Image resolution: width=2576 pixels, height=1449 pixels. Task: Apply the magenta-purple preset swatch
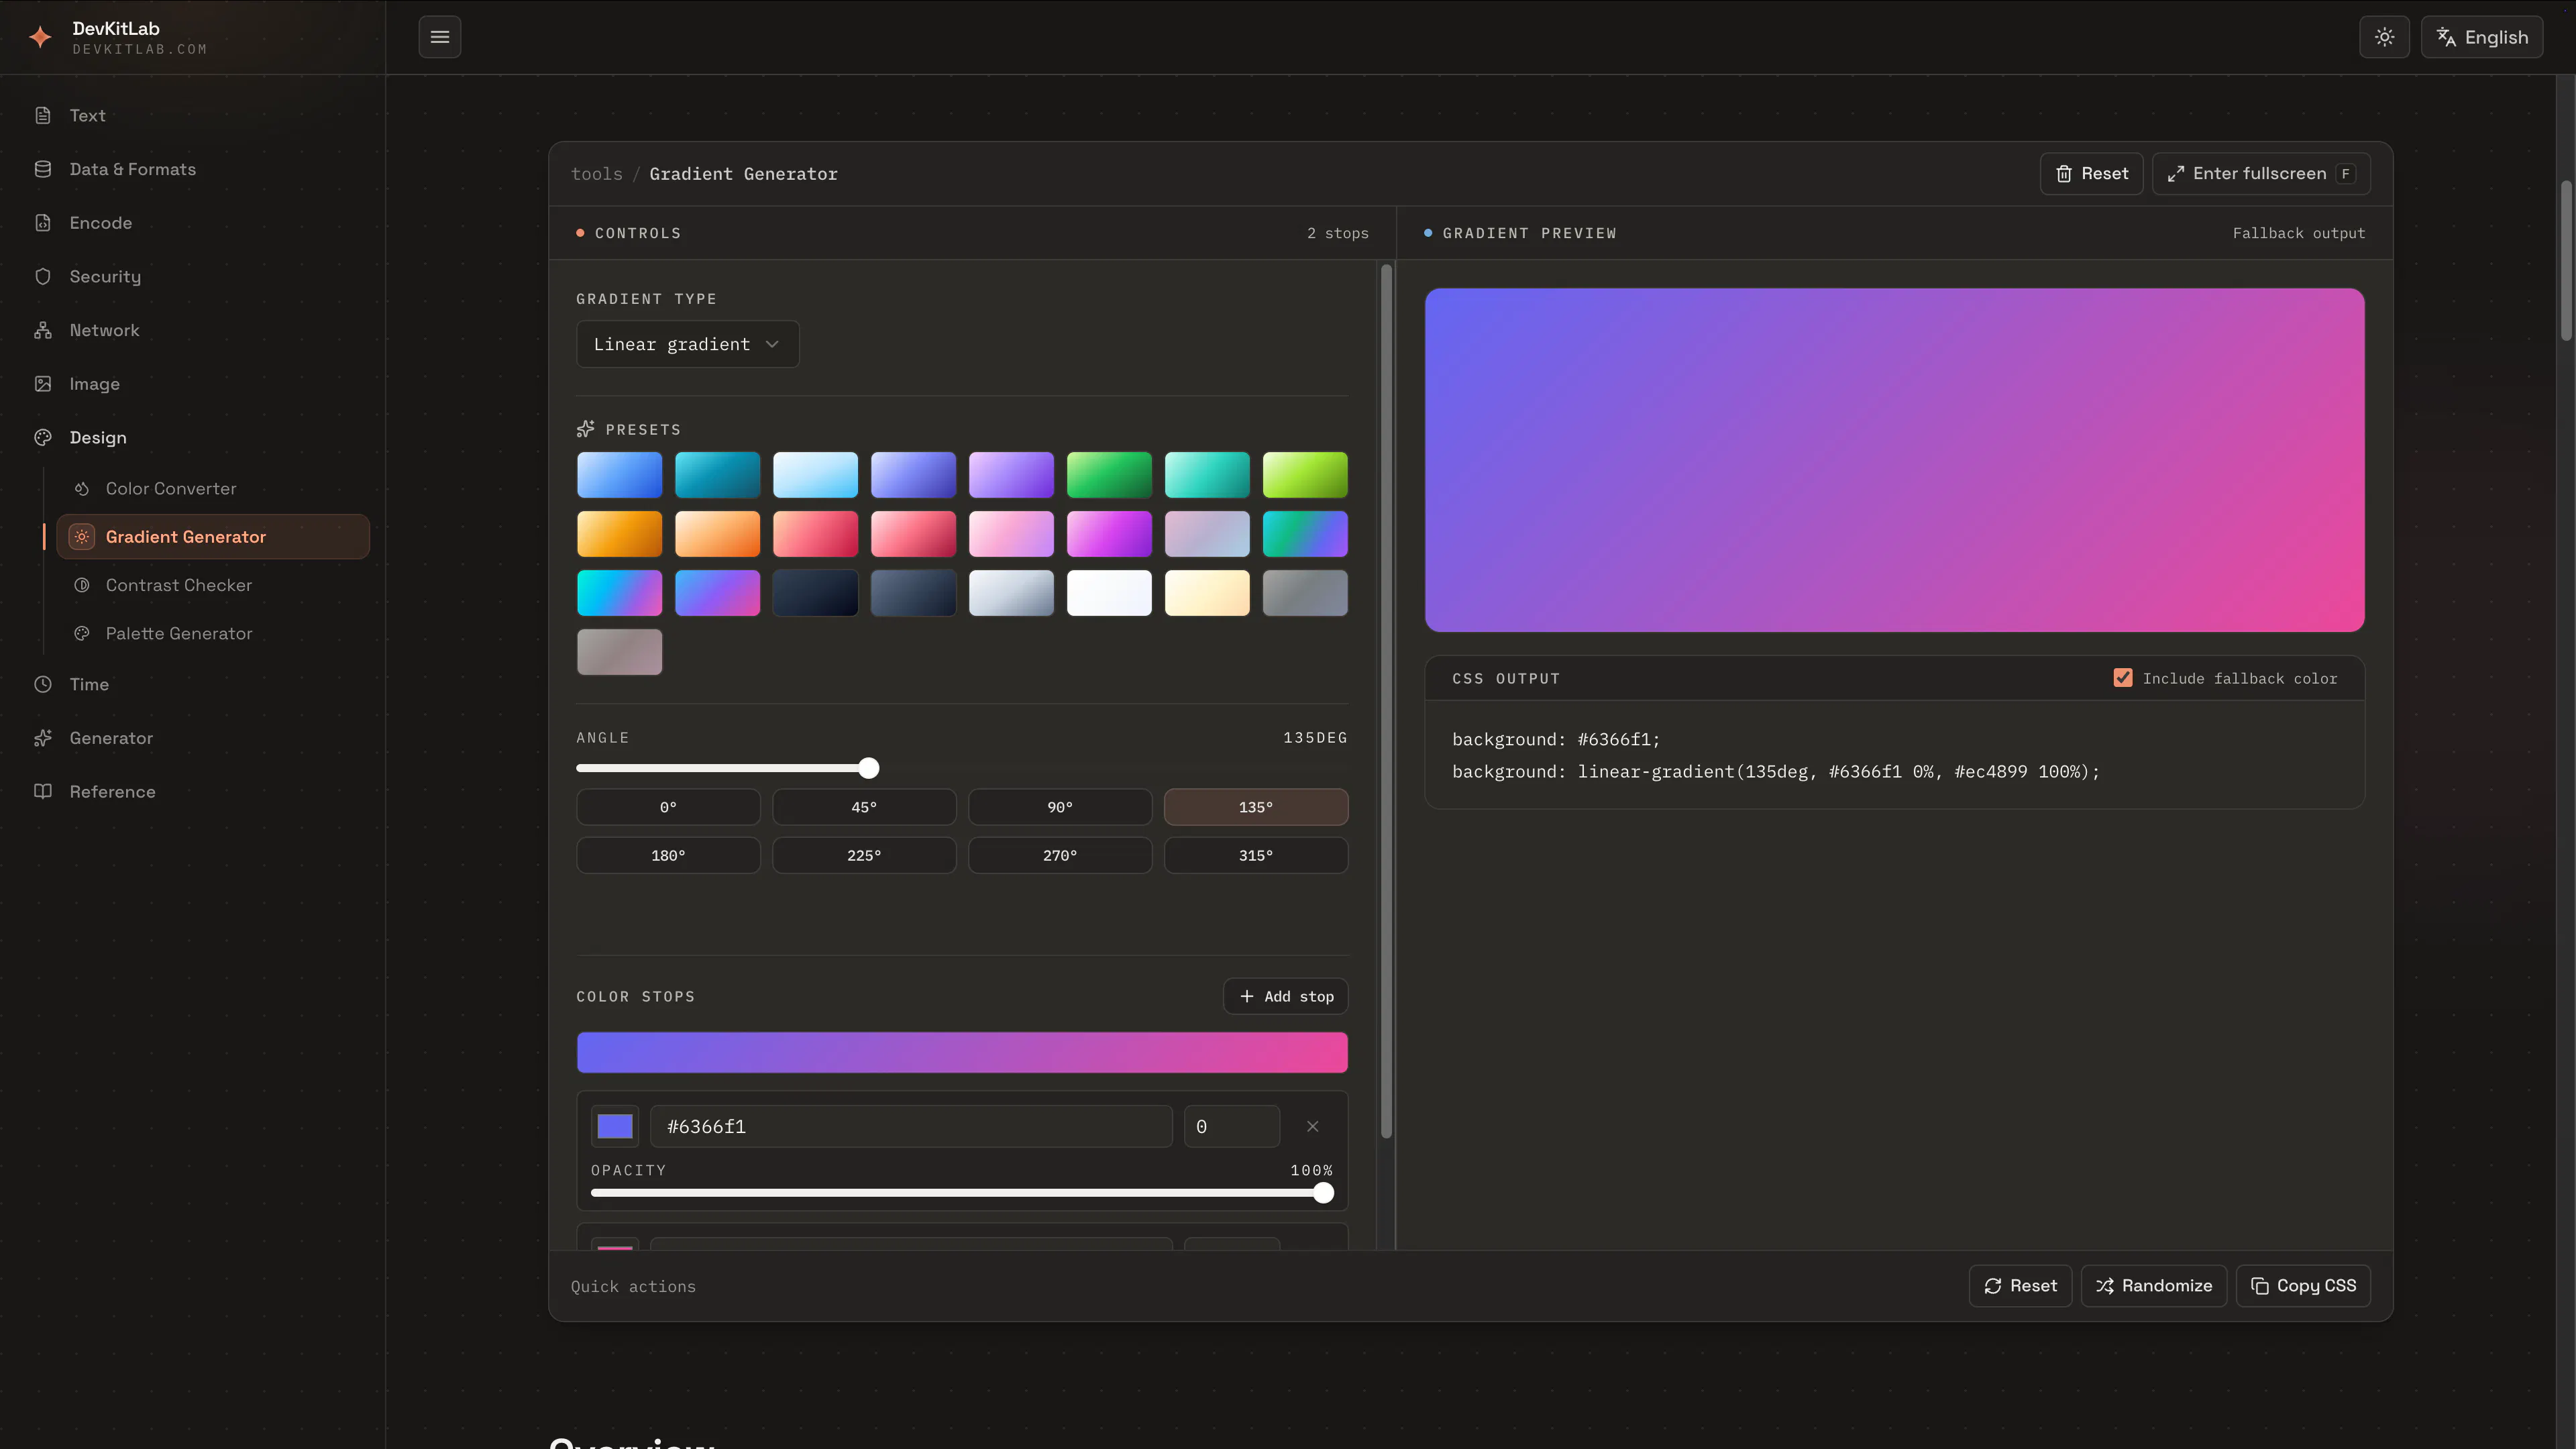1109,534
